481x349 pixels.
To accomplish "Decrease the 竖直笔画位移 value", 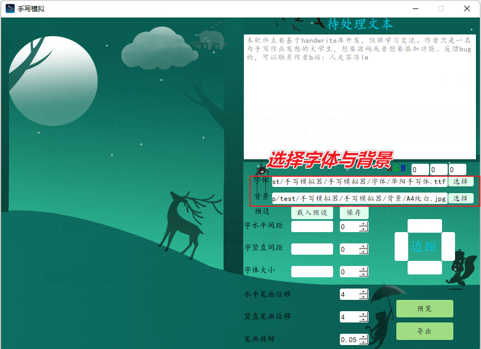I will tap(364, 319).
